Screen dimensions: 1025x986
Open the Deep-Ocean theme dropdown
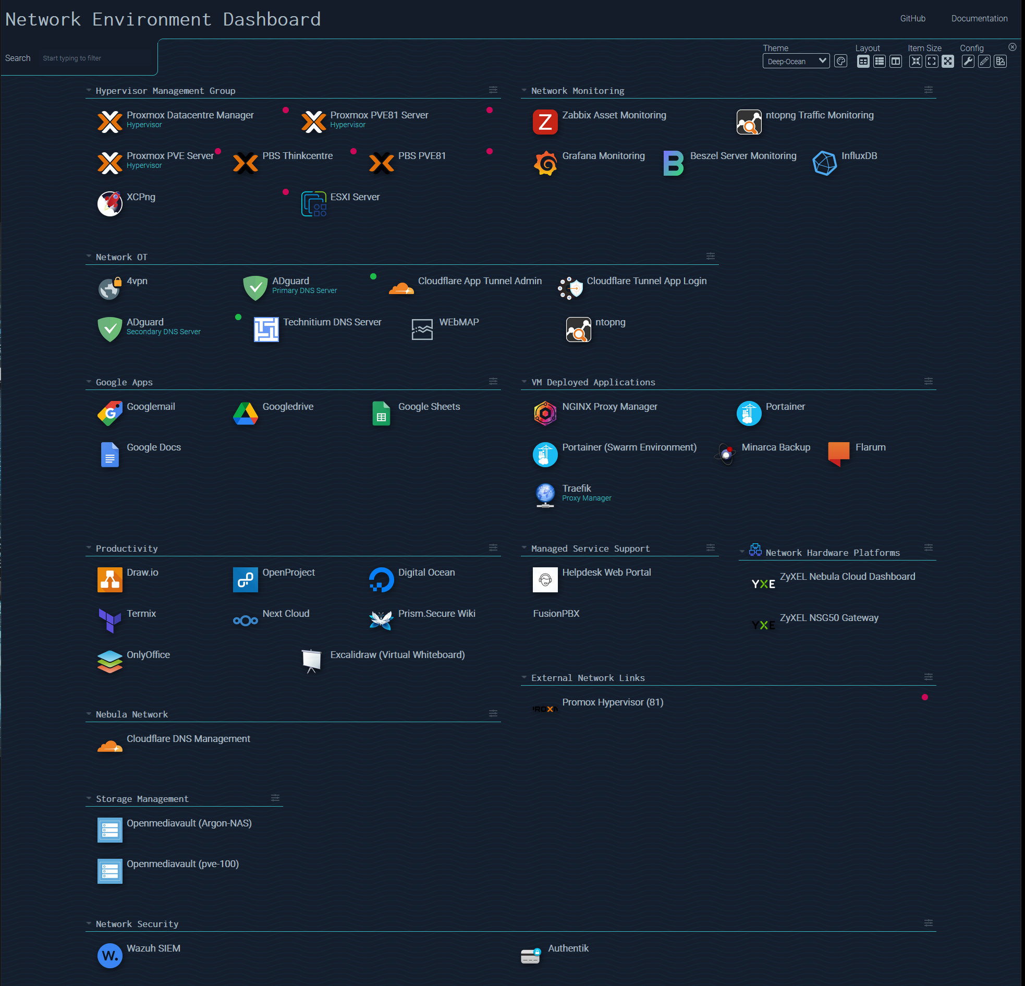pyautogui.click(x=796, y=61)
